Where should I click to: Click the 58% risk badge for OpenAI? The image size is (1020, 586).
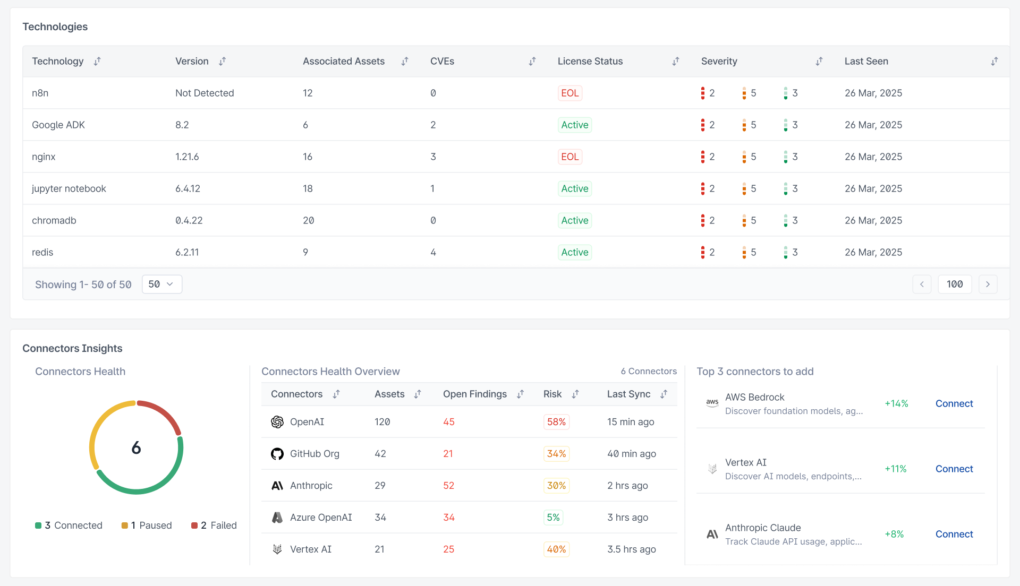[x=556, y=422]
